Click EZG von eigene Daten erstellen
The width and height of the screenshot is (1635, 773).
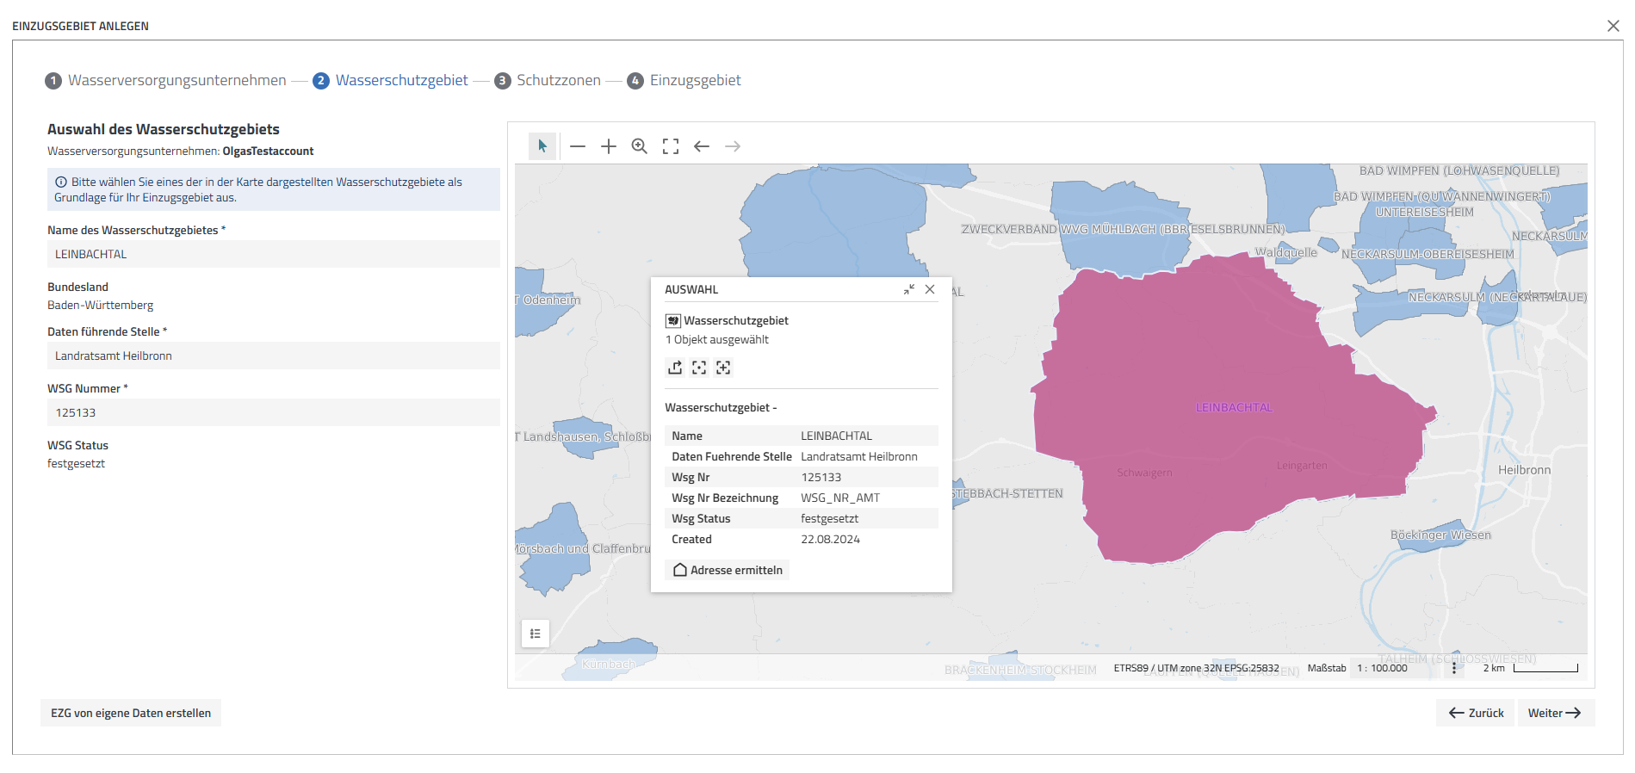click(x=131, y=713)
